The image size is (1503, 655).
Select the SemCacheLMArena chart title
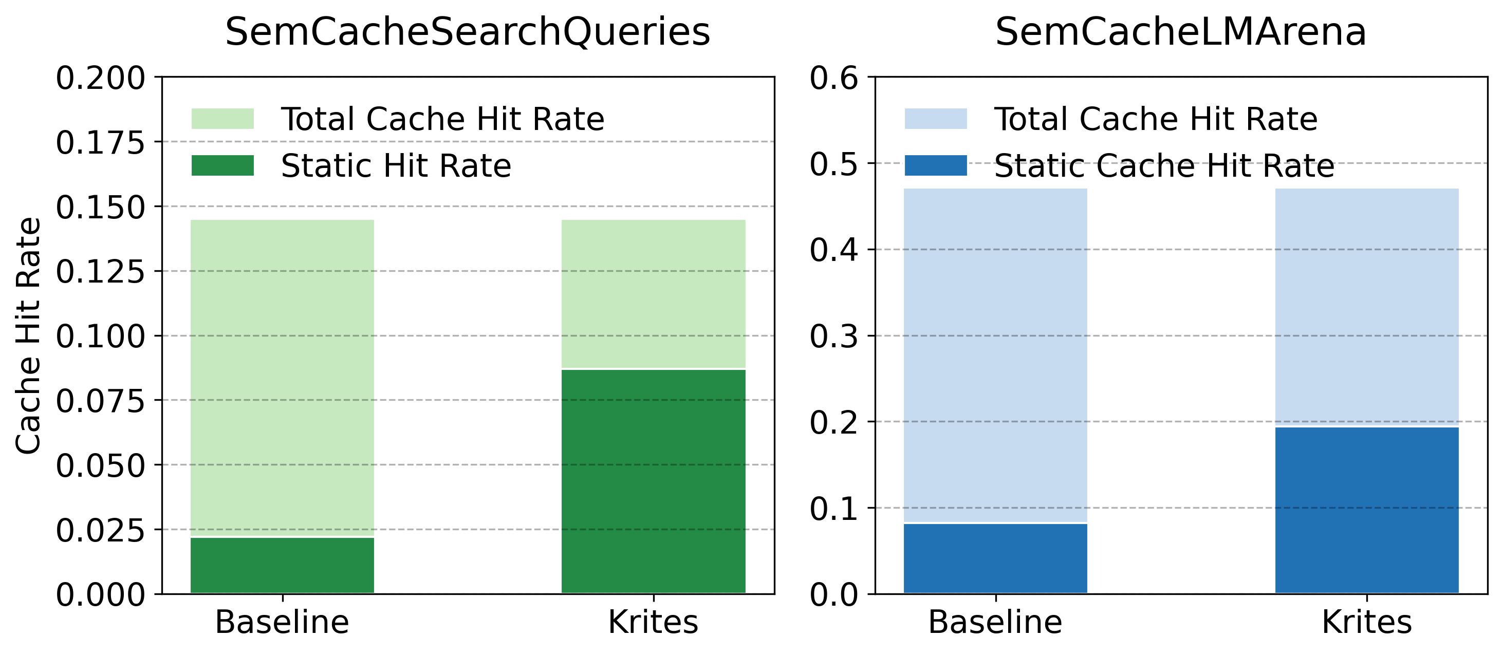tap(1180, 31)
